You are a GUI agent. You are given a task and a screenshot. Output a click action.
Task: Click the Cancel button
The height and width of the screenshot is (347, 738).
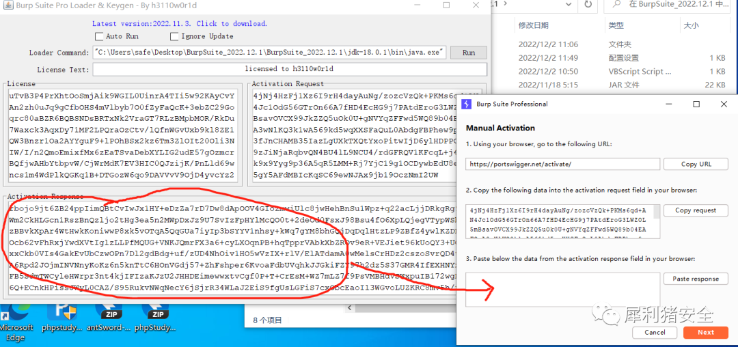click(x=655, y=332)
